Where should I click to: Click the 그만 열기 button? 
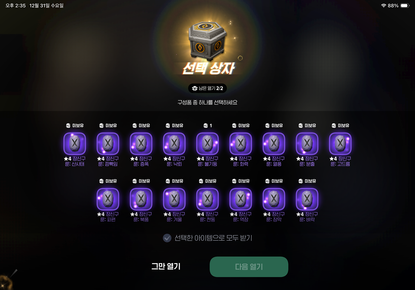[166, 266]
